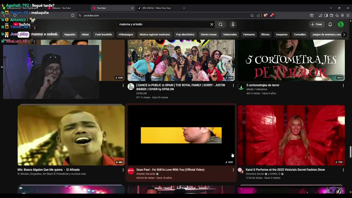Open the green account avatar menu
Viewport: 352px width, 198px height.
pos(341,24)
